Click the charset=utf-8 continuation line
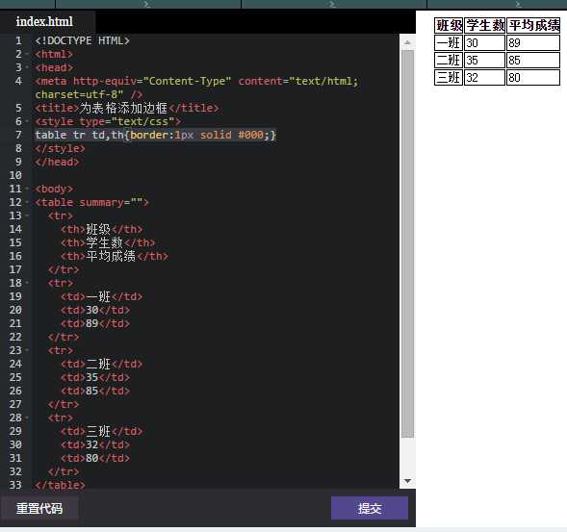567x532 pixels. click(x=89, y=94)
